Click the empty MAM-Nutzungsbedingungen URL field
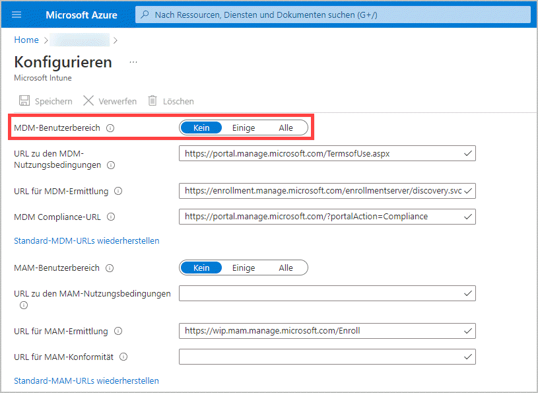 click(x=326, y=293)
